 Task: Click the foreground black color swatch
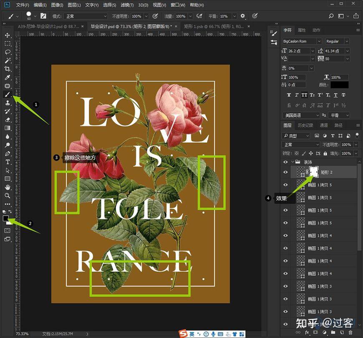click(5, 218)
